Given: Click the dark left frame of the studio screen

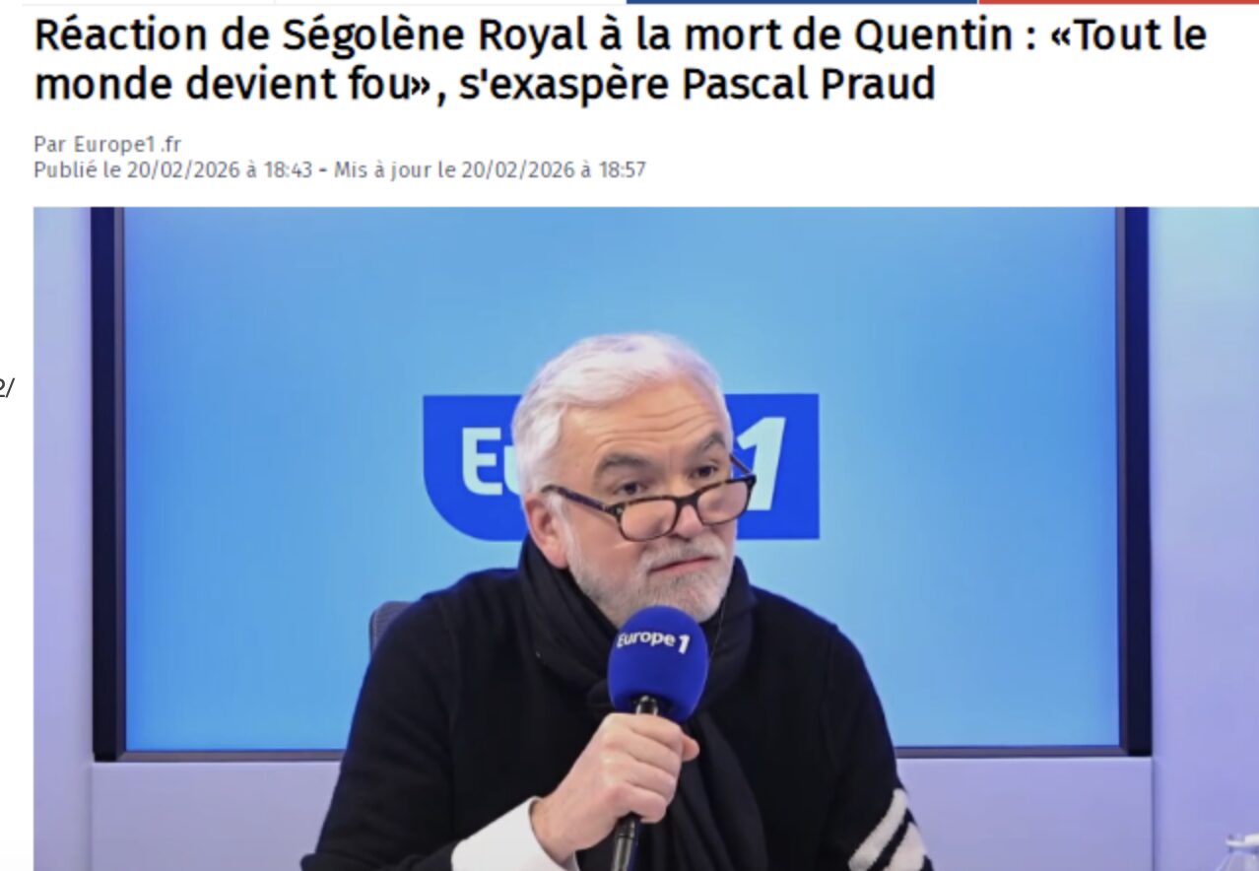Looking at the screenshot, I should click(106, 481).
